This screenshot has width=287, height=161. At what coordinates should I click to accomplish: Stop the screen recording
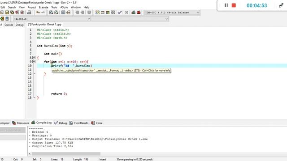click(x=234, y=5)
